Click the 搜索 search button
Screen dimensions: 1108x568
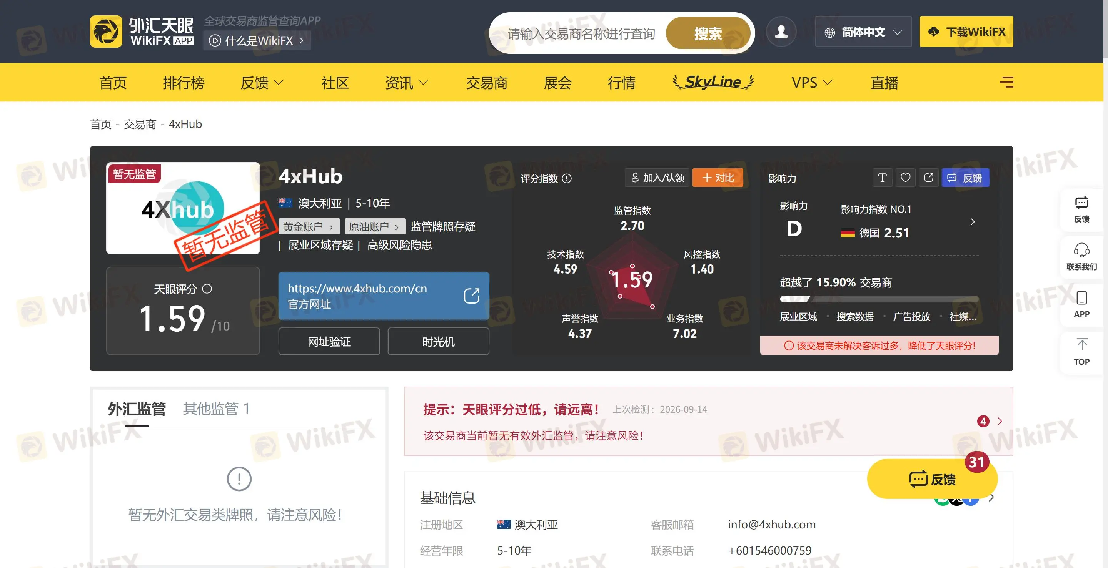708,33
